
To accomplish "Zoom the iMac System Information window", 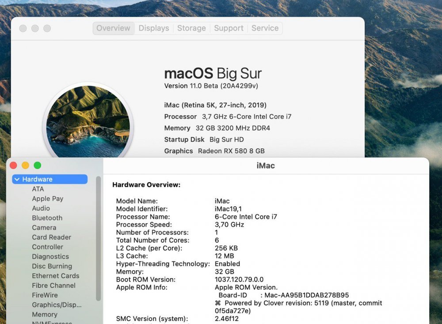I will (38, 166).
